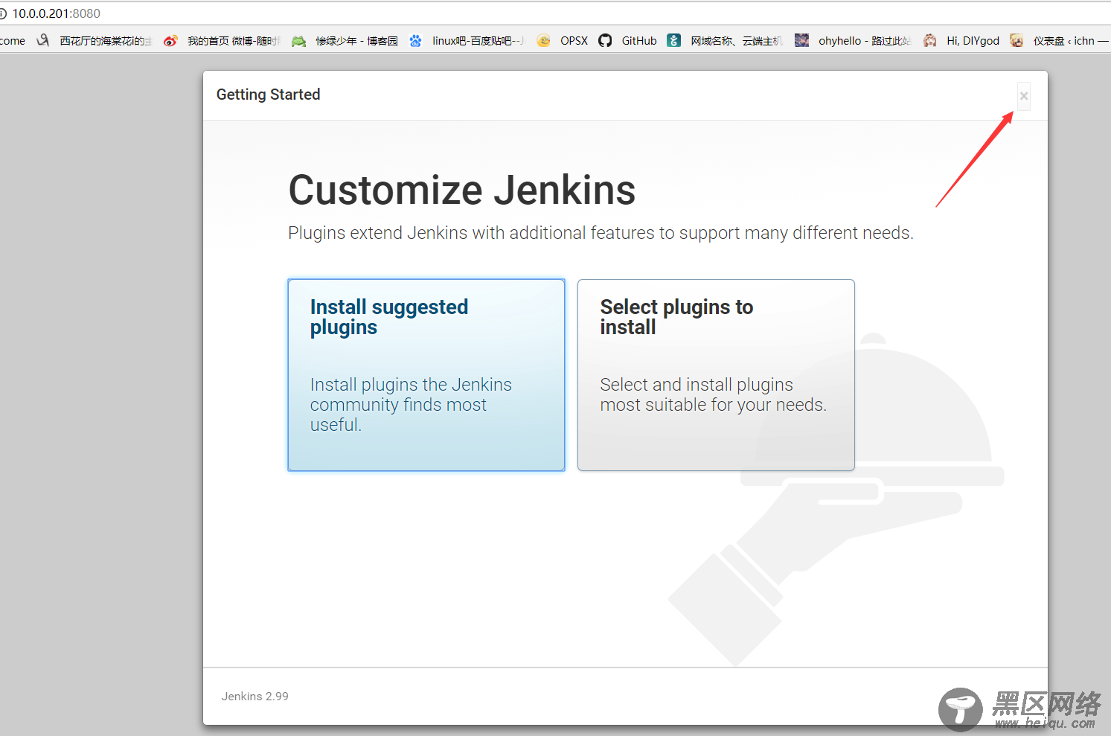Close the Getting Started dialog
The image size is (1111, 736).
(x=1024, y=96)
